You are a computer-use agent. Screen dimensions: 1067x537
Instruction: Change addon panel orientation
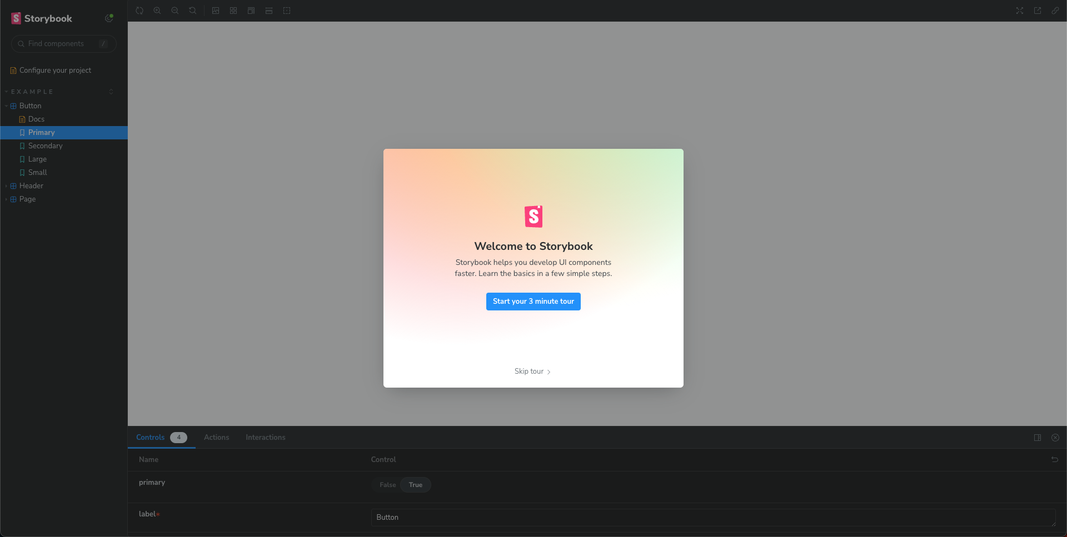click(x=1038, y=438)
